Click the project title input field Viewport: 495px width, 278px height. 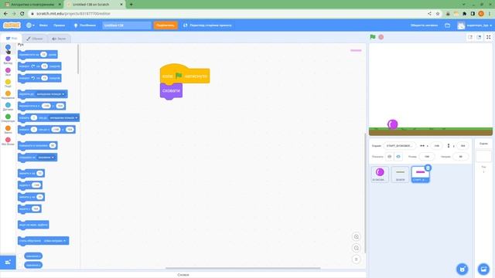click(127, 25)
